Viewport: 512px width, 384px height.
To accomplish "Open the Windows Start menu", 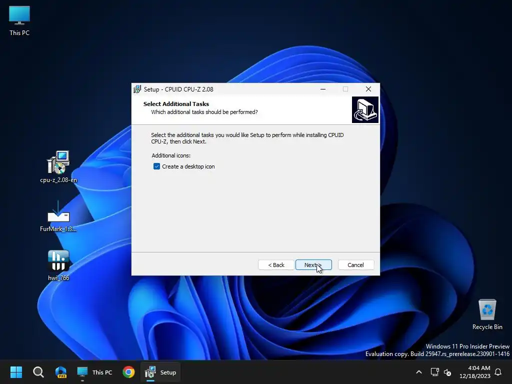I will tap(16, 372).
